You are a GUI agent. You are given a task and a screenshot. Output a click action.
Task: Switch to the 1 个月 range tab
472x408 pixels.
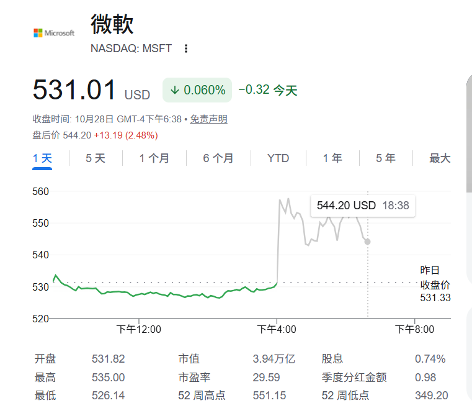pos(154,158)
